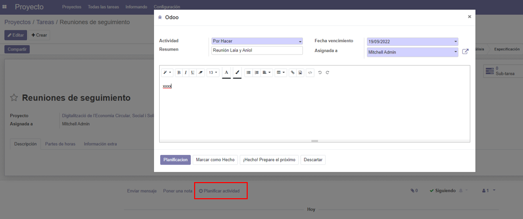The image size is (523, 219).
Task: Open the font size 13 dropdown
Action: [x=213, y=72]
